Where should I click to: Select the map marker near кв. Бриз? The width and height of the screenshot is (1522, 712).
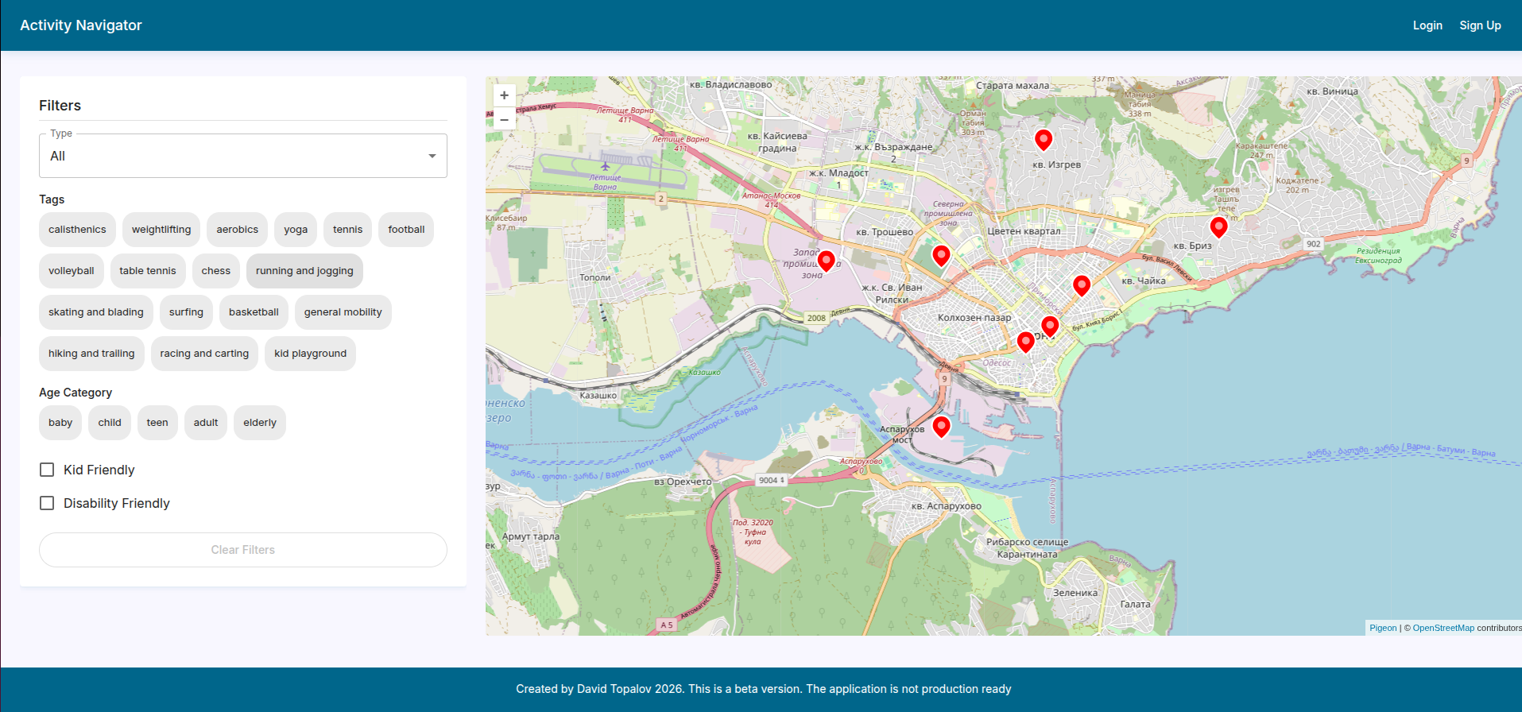(1218, 227)
